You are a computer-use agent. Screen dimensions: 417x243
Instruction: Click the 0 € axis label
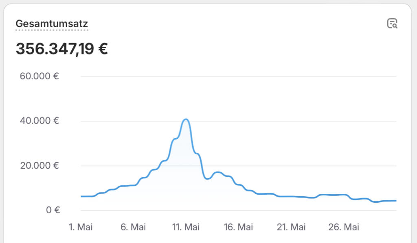(53, 210)
